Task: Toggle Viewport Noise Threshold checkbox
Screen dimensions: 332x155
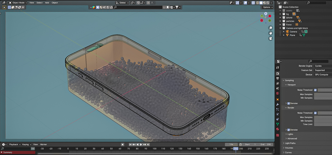Action: [315, 90]
